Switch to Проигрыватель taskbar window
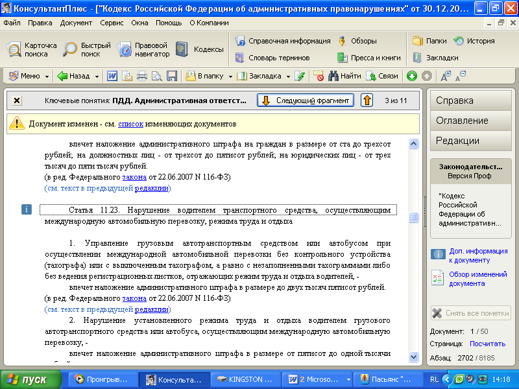519x389 pixels. [x=103, y=379]
